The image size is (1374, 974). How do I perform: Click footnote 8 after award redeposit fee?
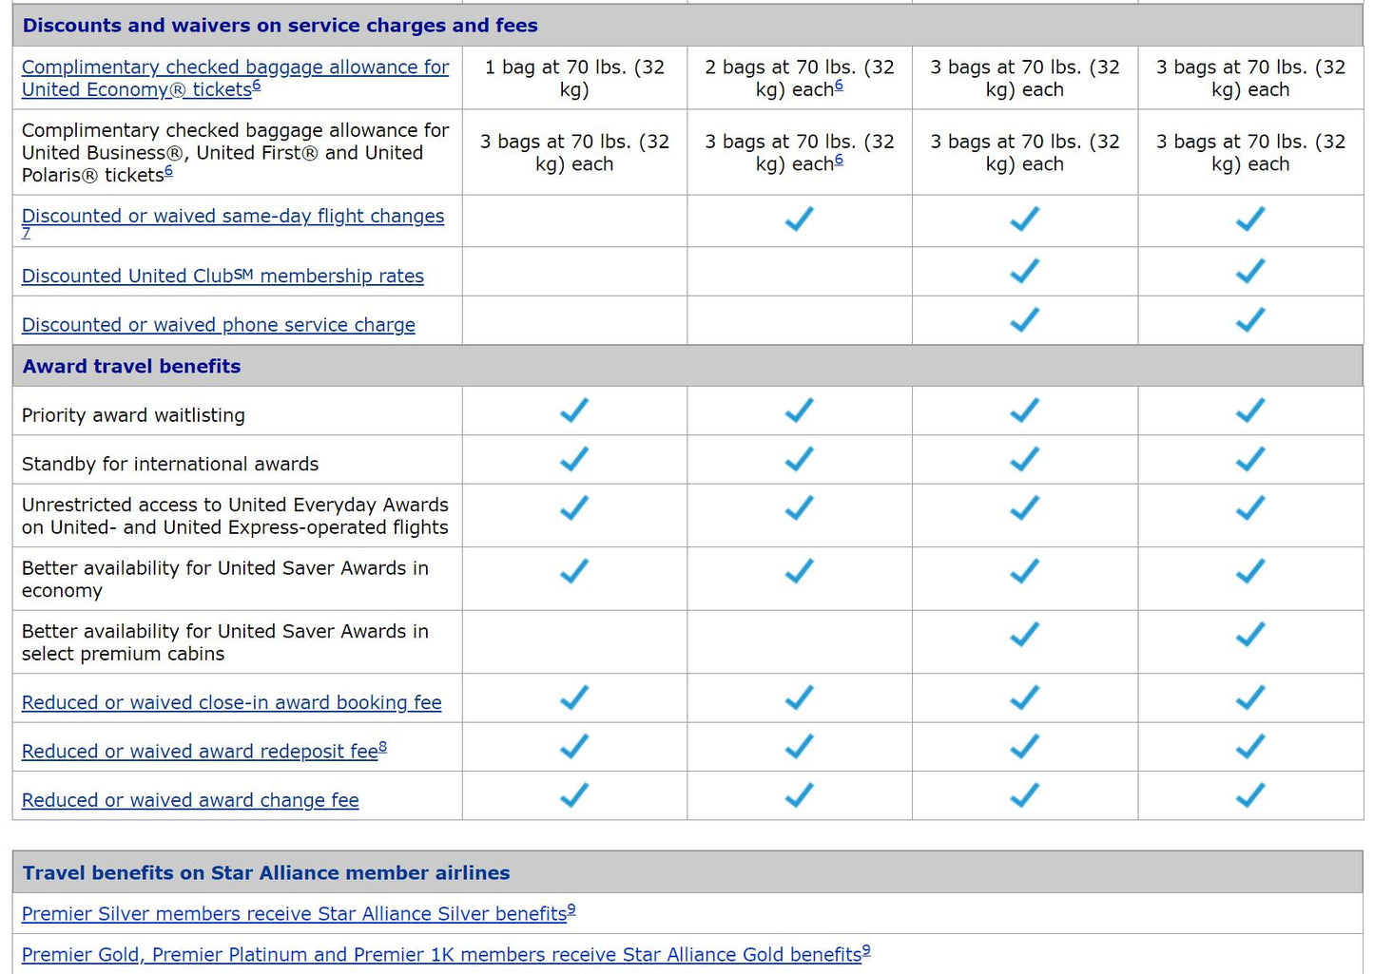383,747
